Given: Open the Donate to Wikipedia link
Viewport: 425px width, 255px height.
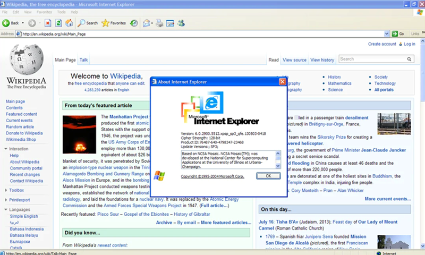Looking at the screenshot, I should point(24,133).
